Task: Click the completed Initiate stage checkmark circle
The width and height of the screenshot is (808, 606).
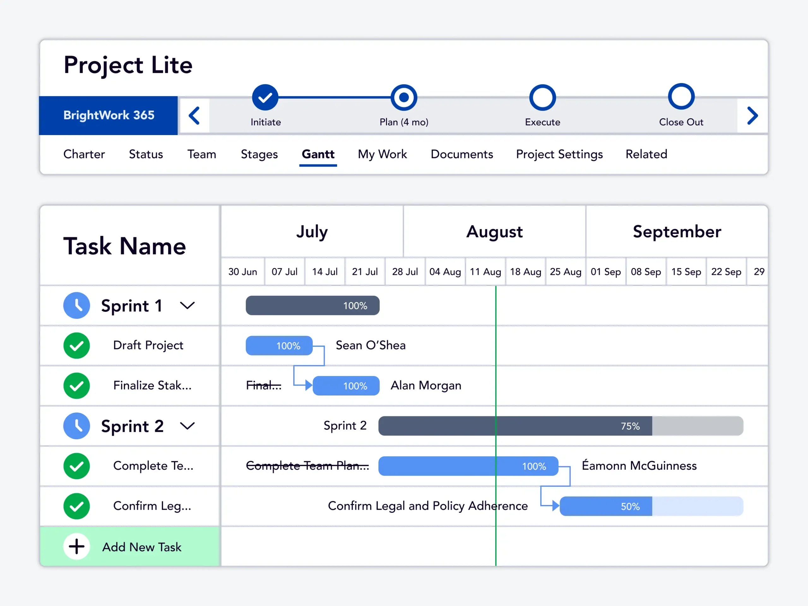Action: click(265, 98)
